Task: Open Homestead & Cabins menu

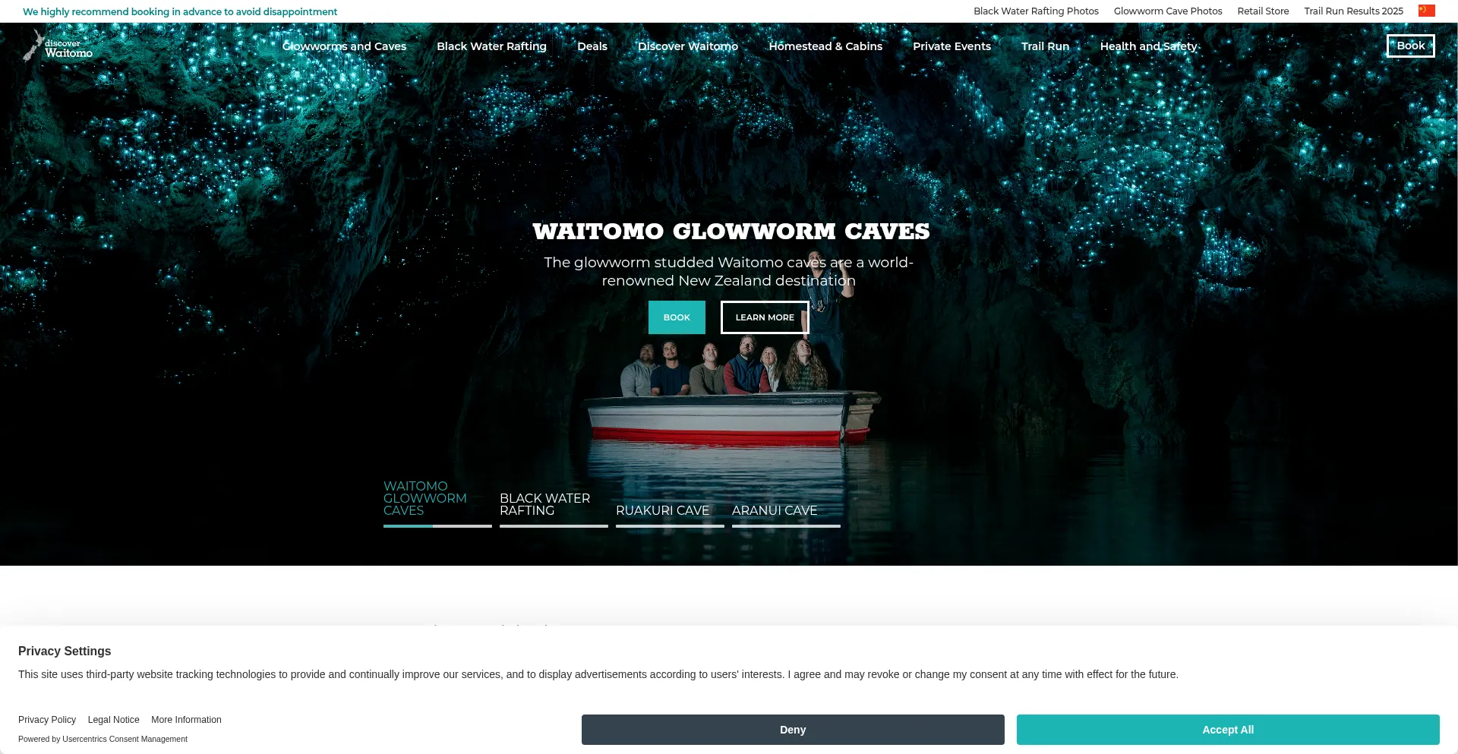Action: 825,46
